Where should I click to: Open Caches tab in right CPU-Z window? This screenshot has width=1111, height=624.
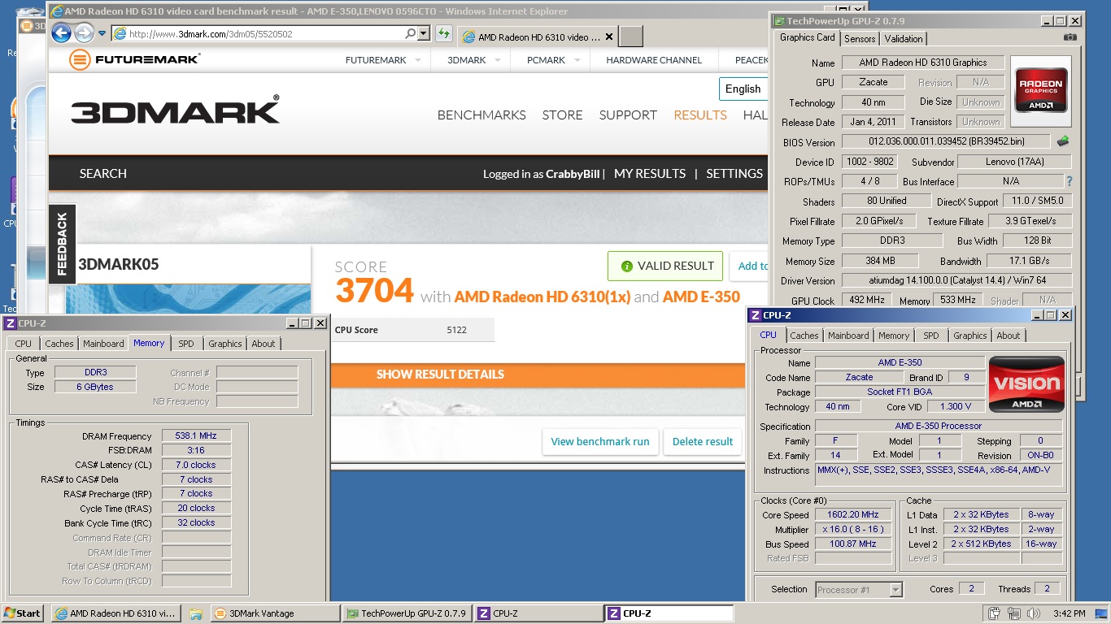click(804, 336)
